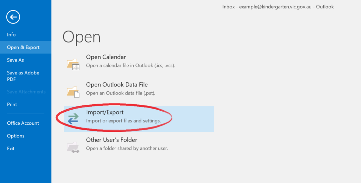Click the Open Calendar heading
Viewport: 361px width, 183px height.
[106, 57]
